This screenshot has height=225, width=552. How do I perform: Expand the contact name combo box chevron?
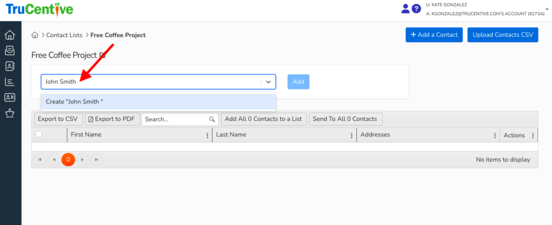coord(268,82)
